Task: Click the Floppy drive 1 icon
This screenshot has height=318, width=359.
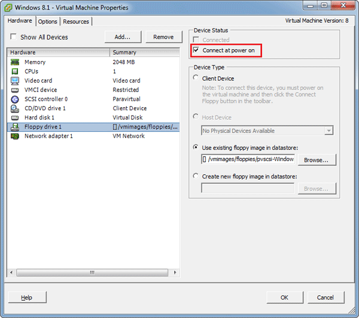Action: pos(15,127)
